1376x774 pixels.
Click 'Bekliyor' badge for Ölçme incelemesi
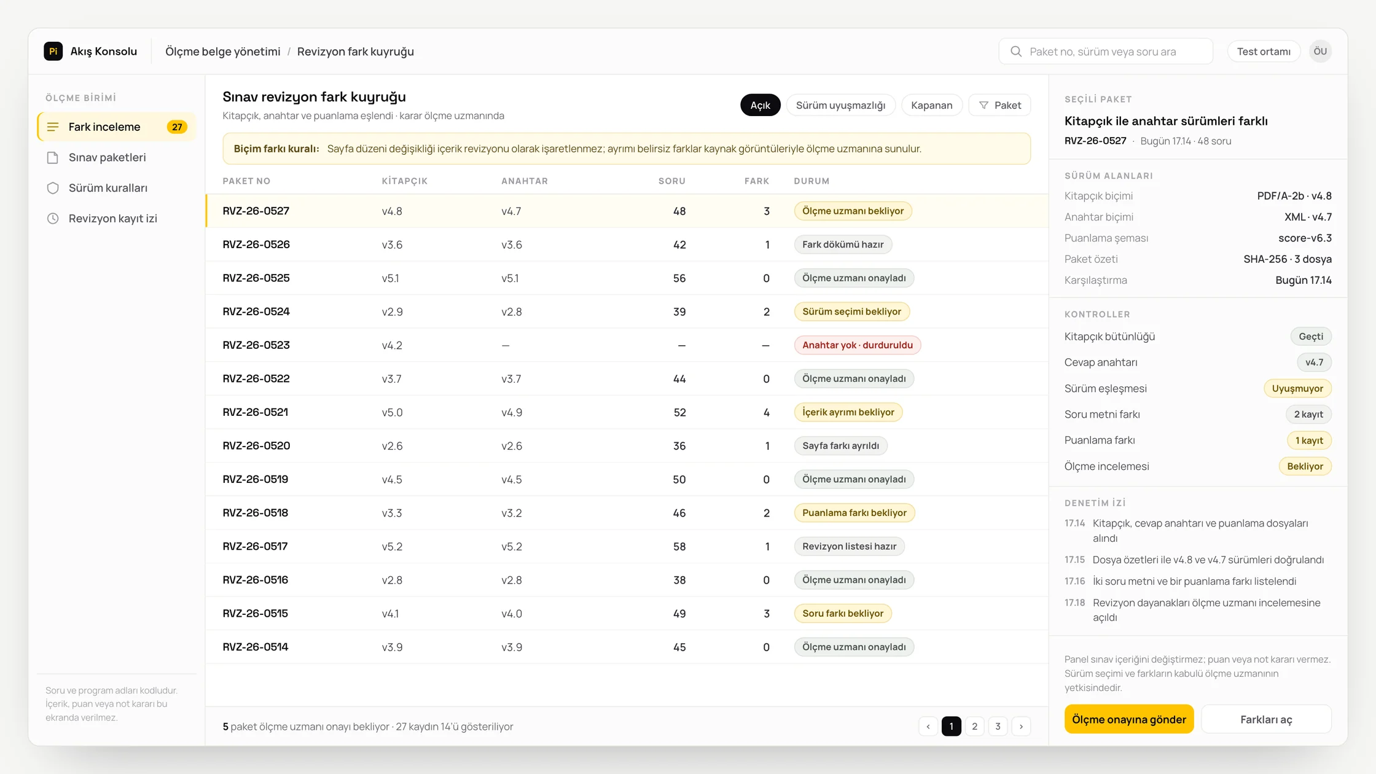pos(1305,466)
